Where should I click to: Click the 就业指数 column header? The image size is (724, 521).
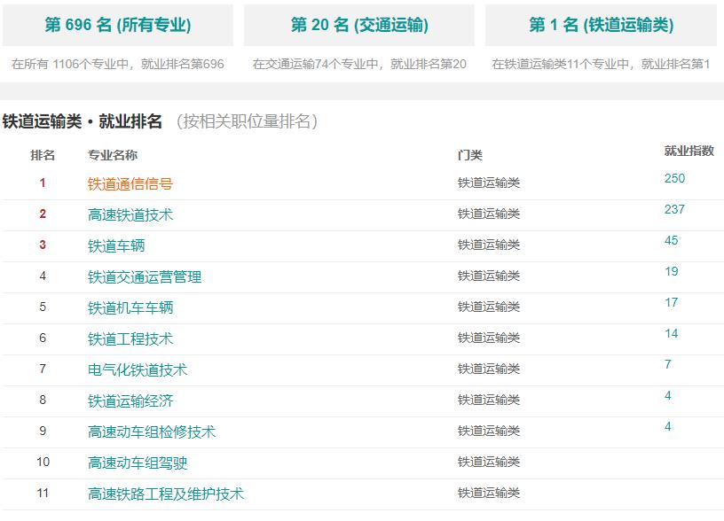pyautogui.click(x=689, y=151)
